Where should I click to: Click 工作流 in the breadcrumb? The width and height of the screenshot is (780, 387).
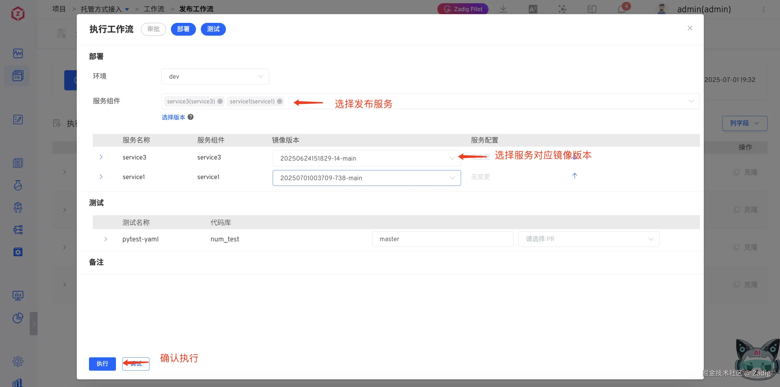(x=154, y=9)
